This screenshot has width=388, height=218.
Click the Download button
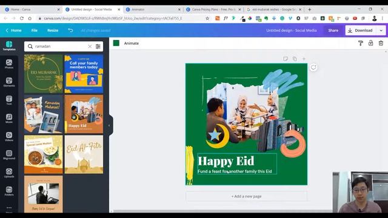(361, 30)
